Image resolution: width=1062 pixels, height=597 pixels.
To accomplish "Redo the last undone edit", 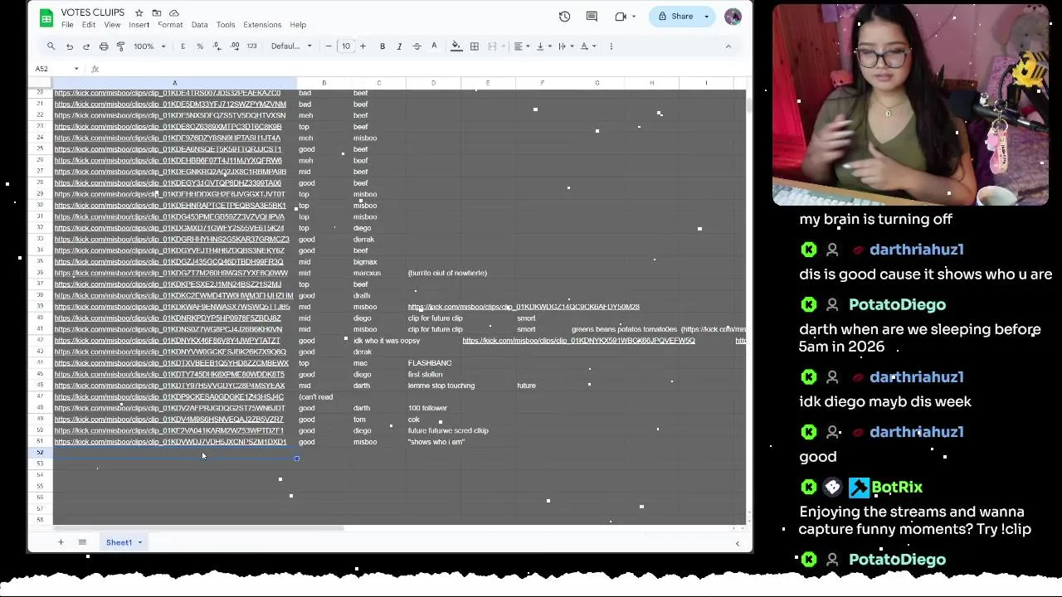I will click(x=86, y=46).
